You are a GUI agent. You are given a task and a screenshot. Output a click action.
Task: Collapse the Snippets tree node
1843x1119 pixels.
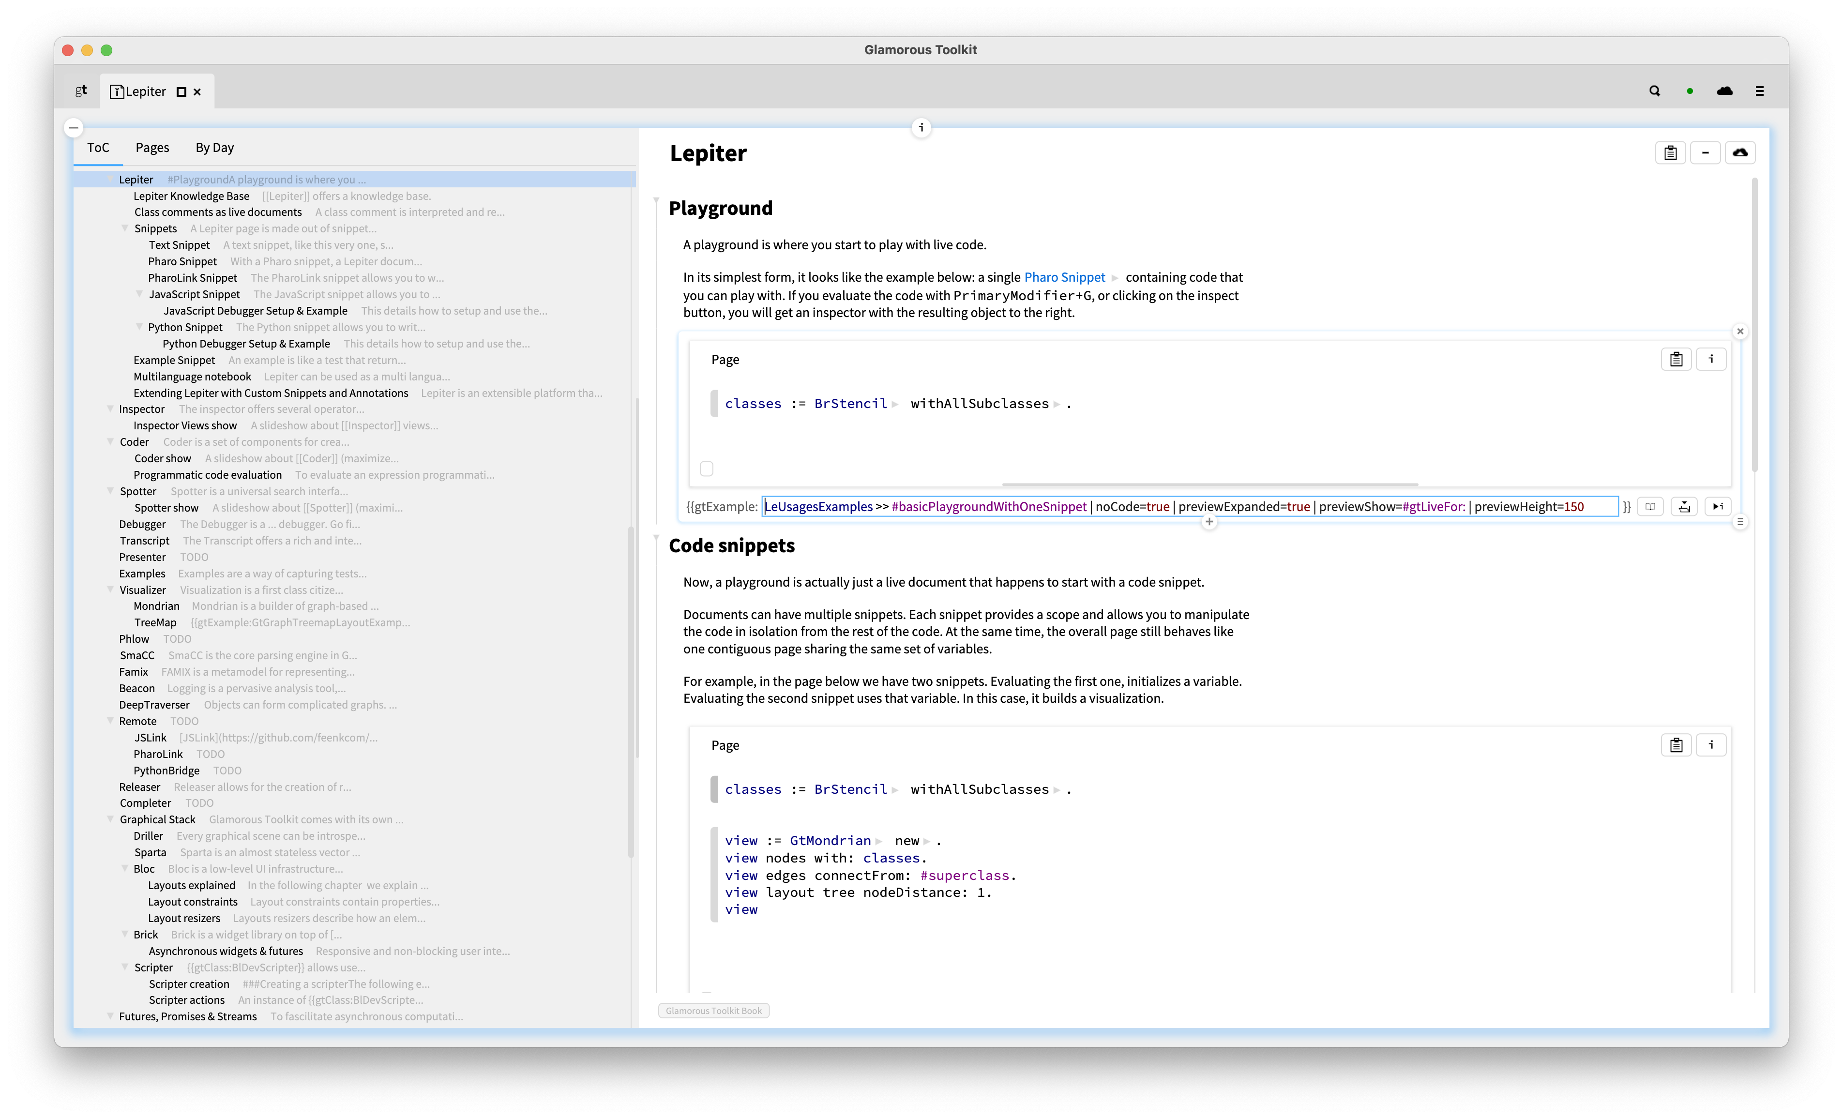(x=125, y=229)
